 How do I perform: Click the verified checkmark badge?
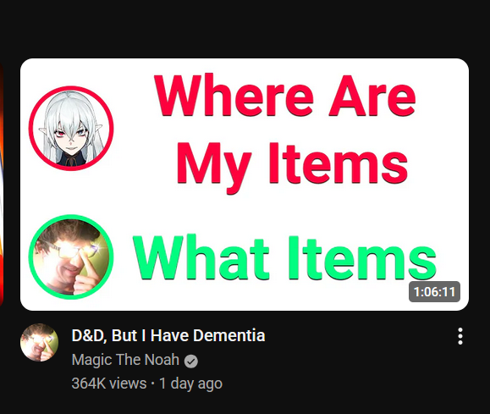(191, 362)
